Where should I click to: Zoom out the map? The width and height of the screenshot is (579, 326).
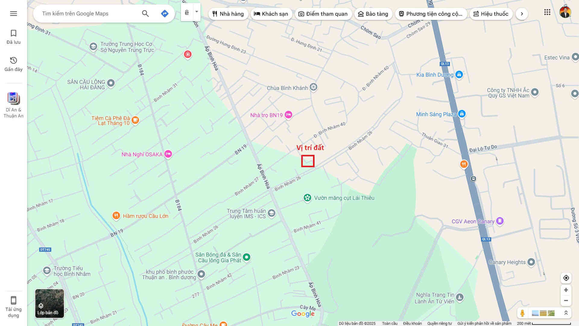[566, 301]
